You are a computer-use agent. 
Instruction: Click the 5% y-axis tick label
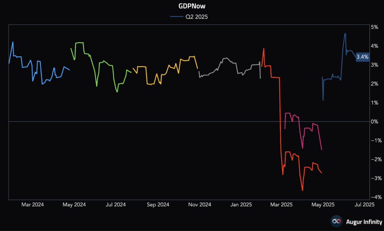(x=375, y=27)
